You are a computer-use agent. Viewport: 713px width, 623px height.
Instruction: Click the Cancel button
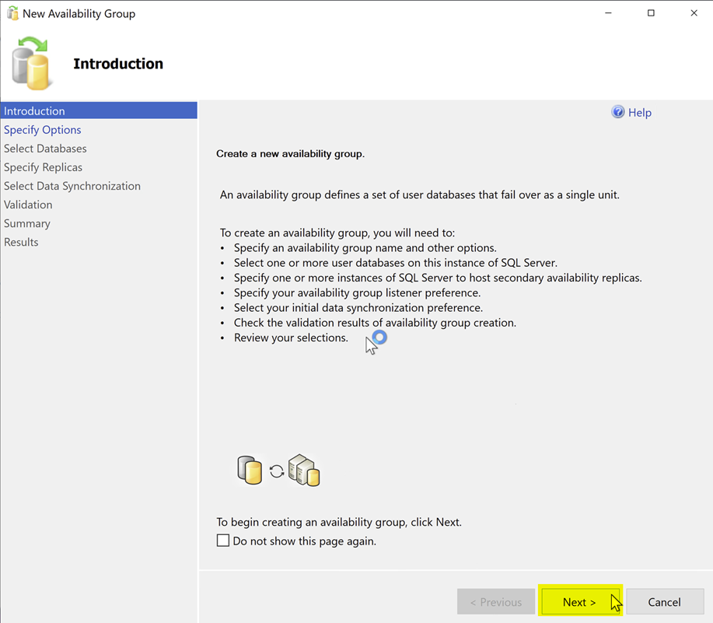[x=664, y=602]
